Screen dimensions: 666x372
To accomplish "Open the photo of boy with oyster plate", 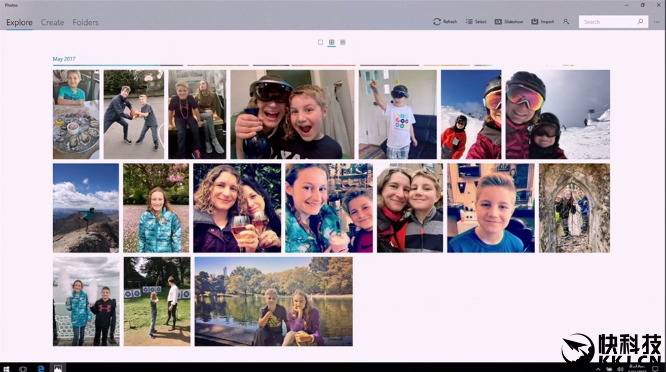I will coord(76,115).
